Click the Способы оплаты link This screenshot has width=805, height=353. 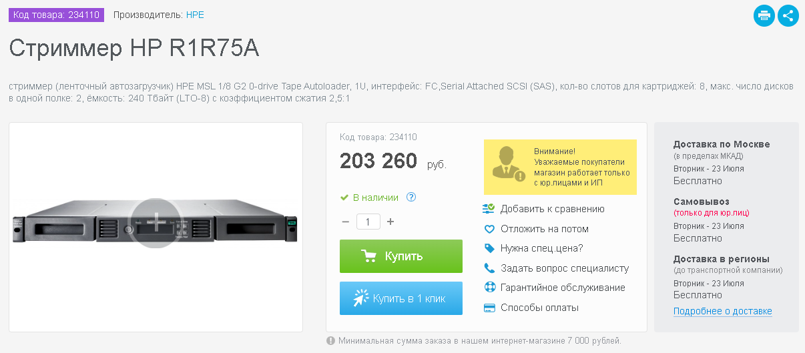coord(539,308)
